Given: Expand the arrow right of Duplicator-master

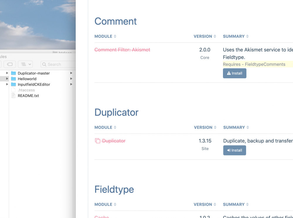Looking at the screenshot, I should tap(71, 73).
